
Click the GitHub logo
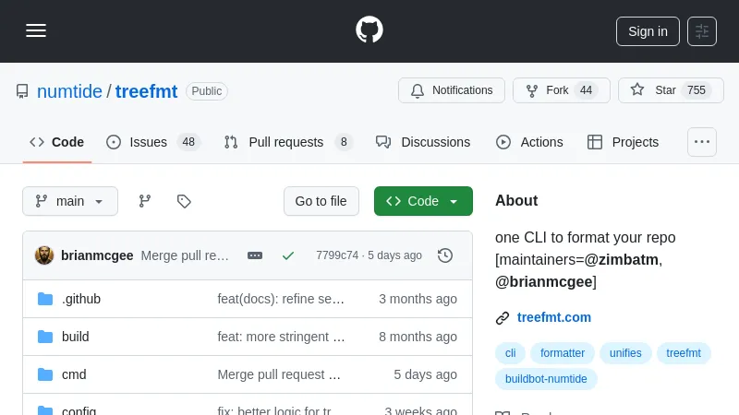[x=369, y=30]
